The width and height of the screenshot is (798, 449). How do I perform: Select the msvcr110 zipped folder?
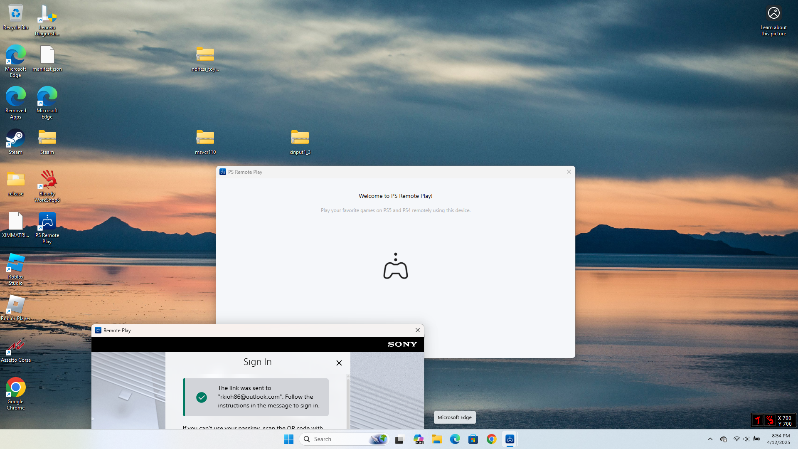[x=205, y=142]
